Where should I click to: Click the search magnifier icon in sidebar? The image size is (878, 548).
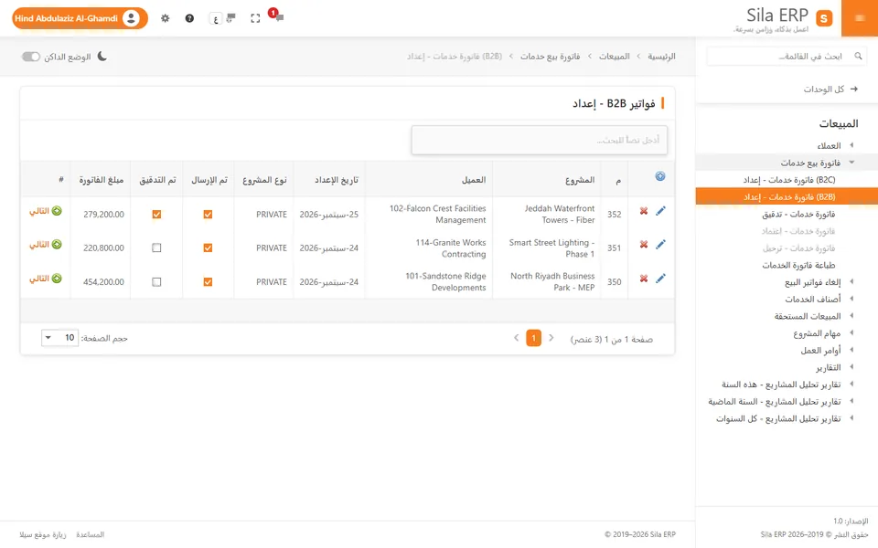(x=858, y=56)
